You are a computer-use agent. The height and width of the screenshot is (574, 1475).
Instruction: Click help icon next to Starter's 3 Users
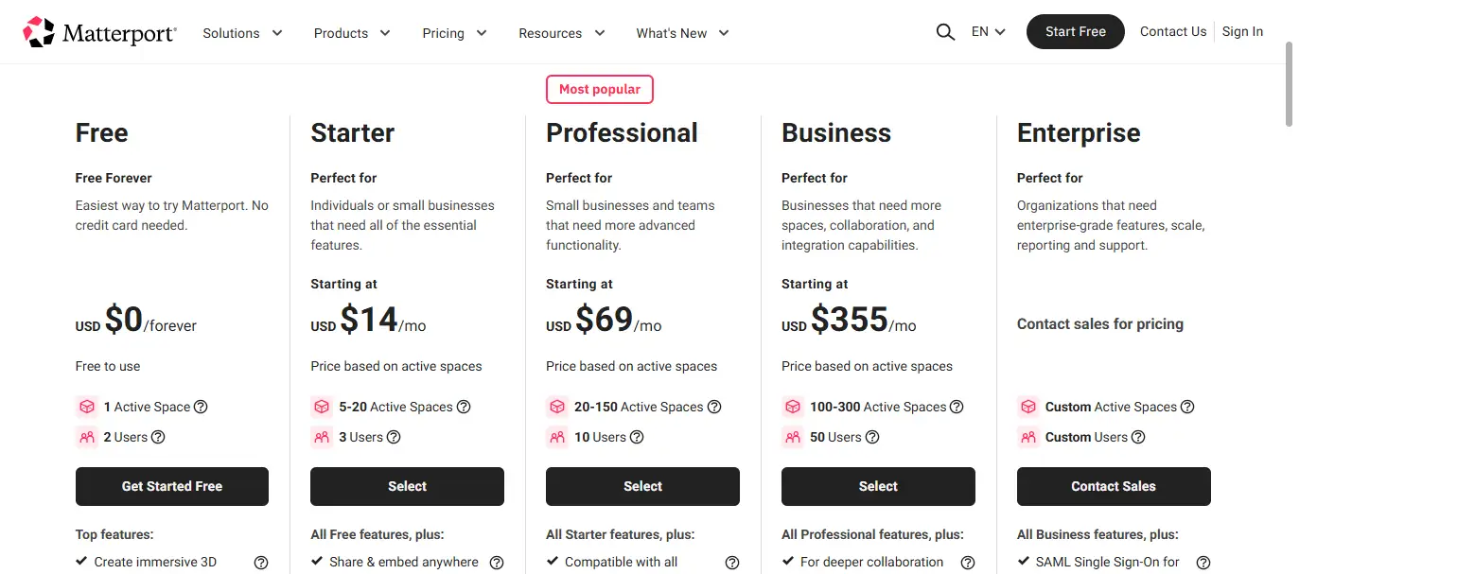(394, 437)
